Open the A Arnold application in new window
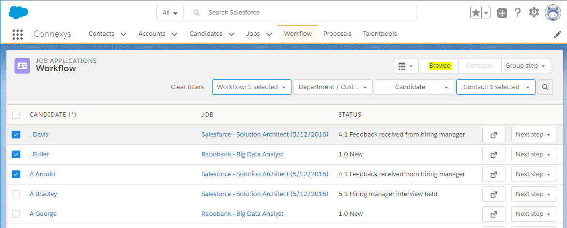This screenshot has height=228, width=567. [x=493, y=174]
